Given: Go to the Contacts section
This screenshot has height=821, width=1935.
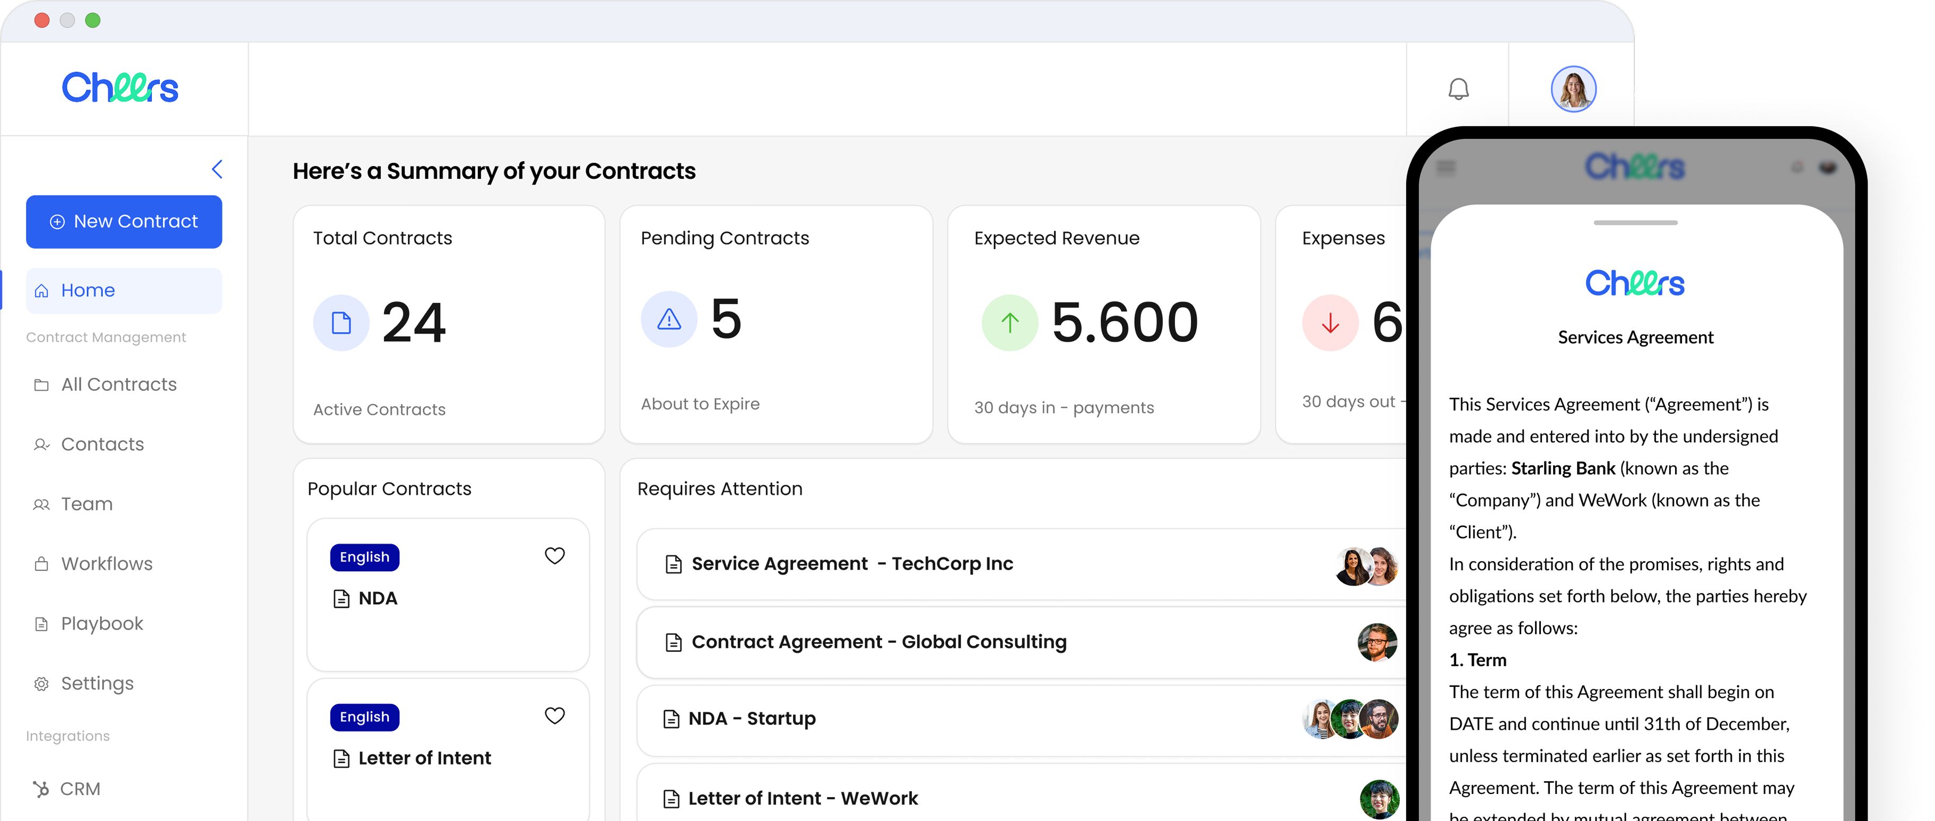Looking at the screenshot, I should (x=102, y=444).
